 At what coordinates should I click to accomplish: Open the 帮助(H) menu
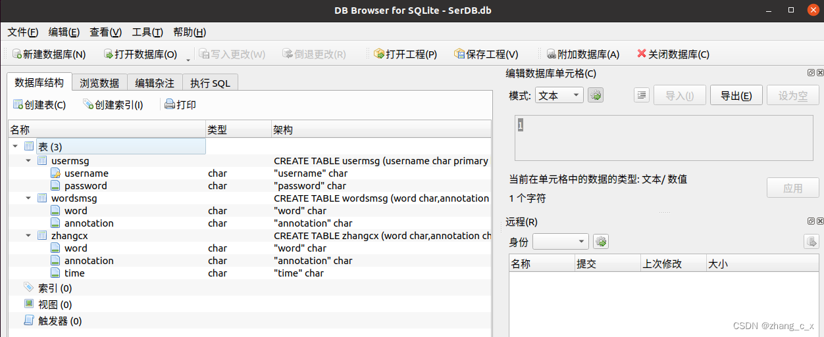click(x=190, y=32)
